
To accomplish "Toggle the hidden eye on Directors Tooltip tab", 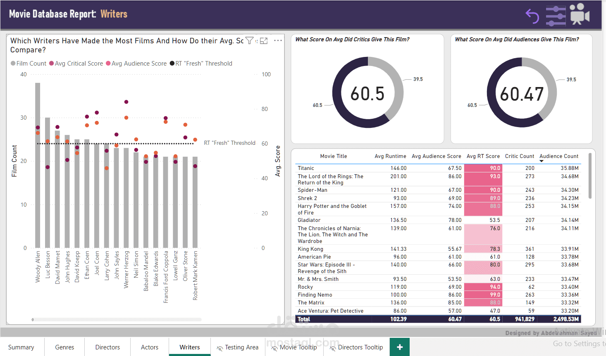I will click(x=332, y=347).
